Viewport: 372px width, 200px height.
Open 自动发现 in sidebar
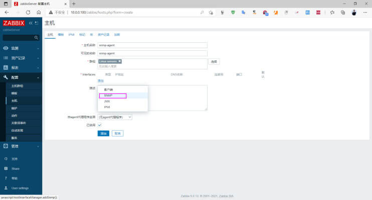(x=18, y=130)
